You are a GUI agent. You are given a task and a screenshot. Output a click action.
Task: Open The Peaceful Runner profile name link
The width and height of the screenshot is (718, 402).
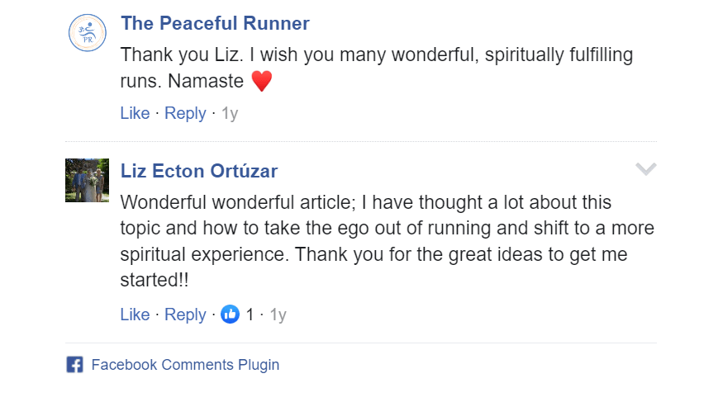click(x=215, y=23)
